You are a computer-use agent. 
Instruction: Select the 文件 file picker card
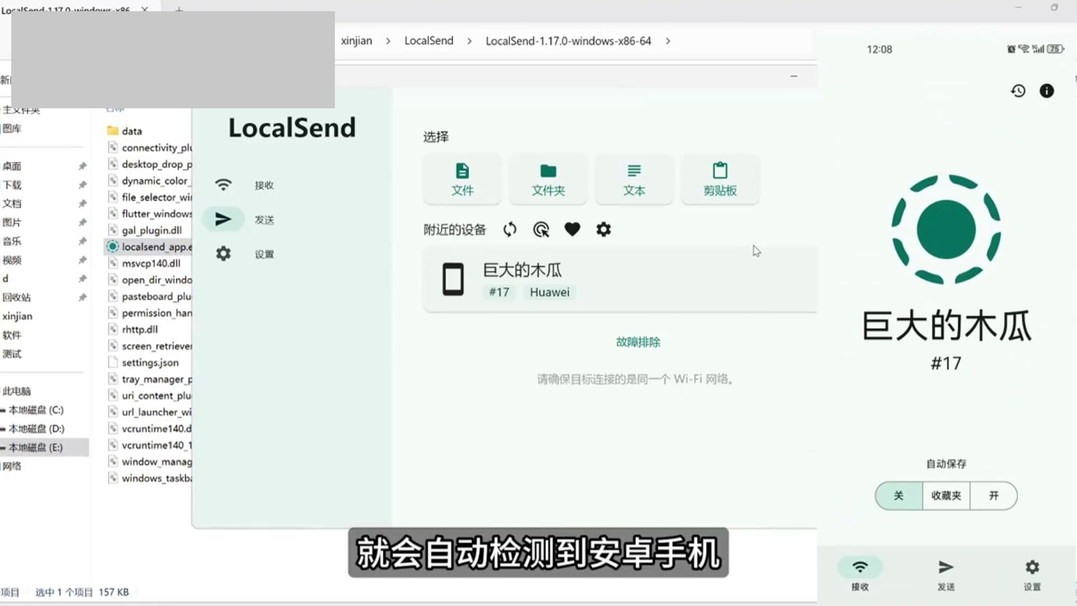462,179
